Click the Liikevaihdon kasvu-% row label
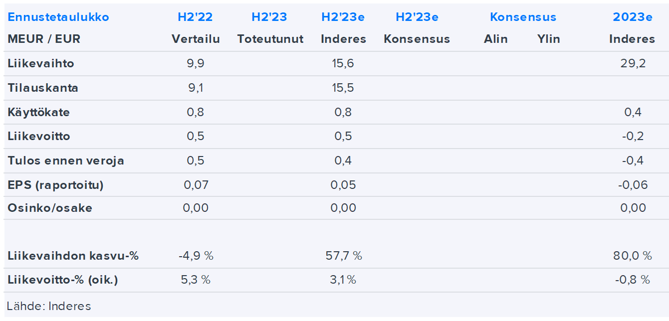Viewport: 669px width, 321px height. [73, 256]
